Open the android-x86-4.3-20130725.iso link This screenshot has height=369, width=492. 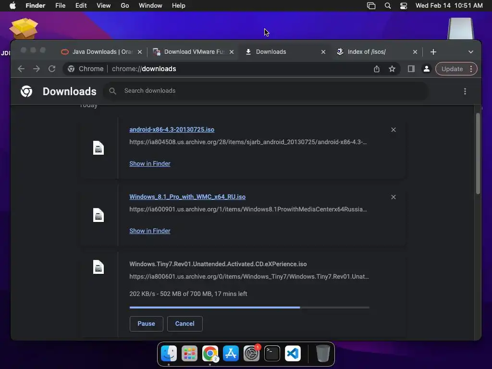(172, 130)
